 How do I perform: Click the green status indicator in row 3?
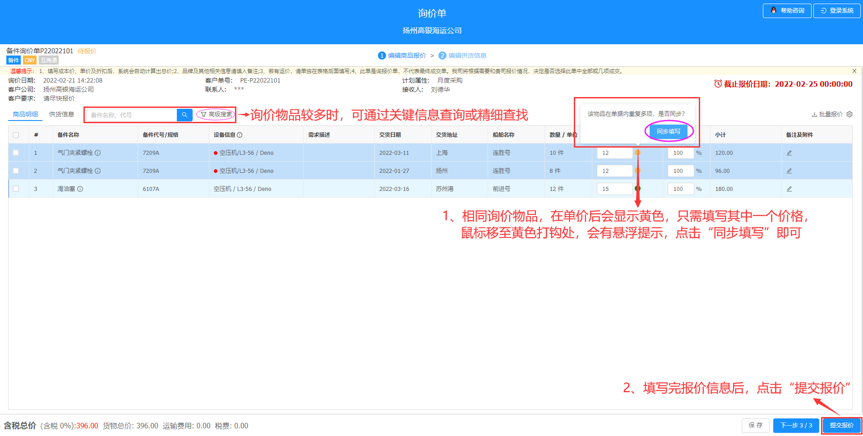click(637, 189)
